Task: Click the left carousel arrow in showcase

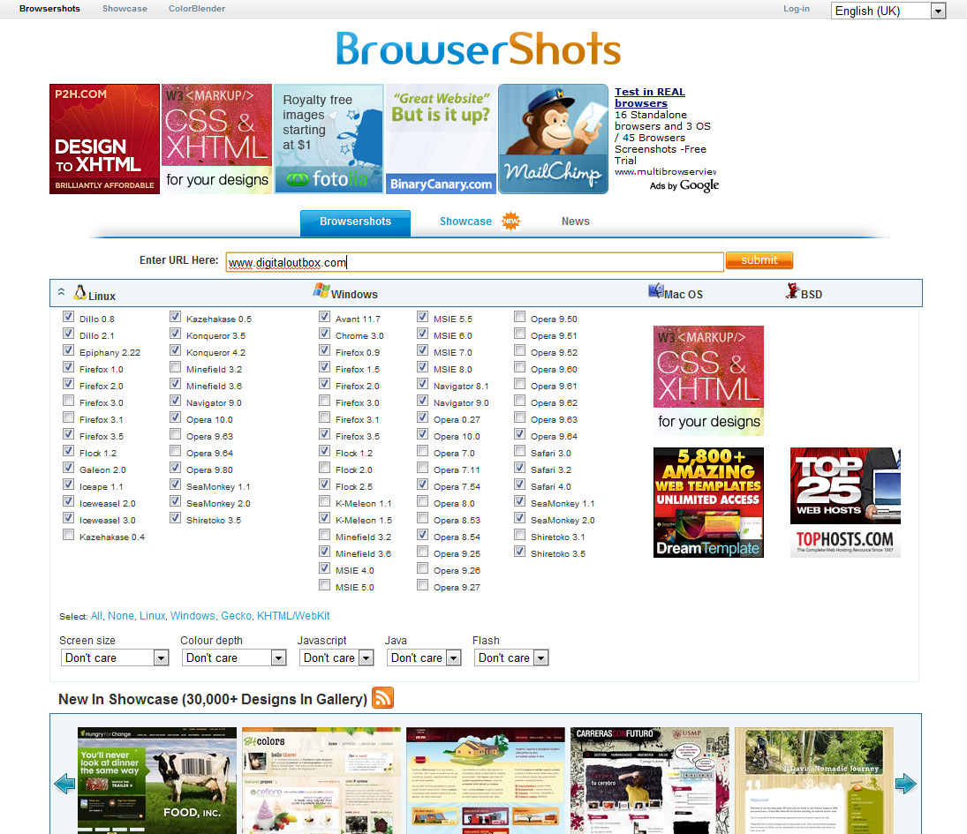Action: (64, 783)
